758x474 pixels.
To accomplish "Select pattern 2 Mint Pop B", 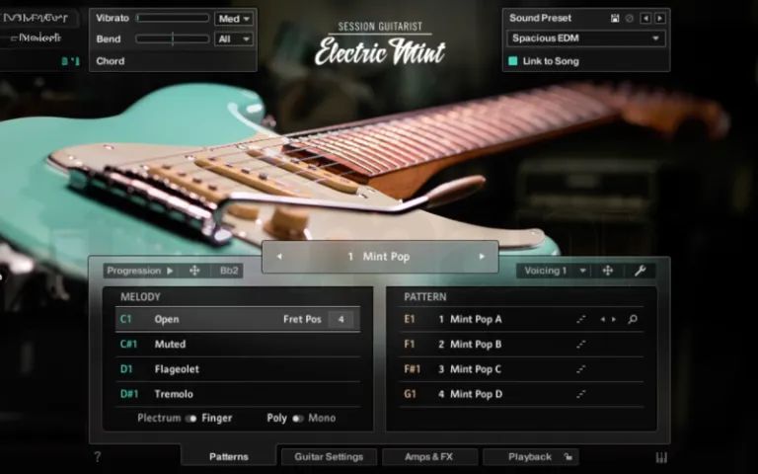I will coord(521,345).
